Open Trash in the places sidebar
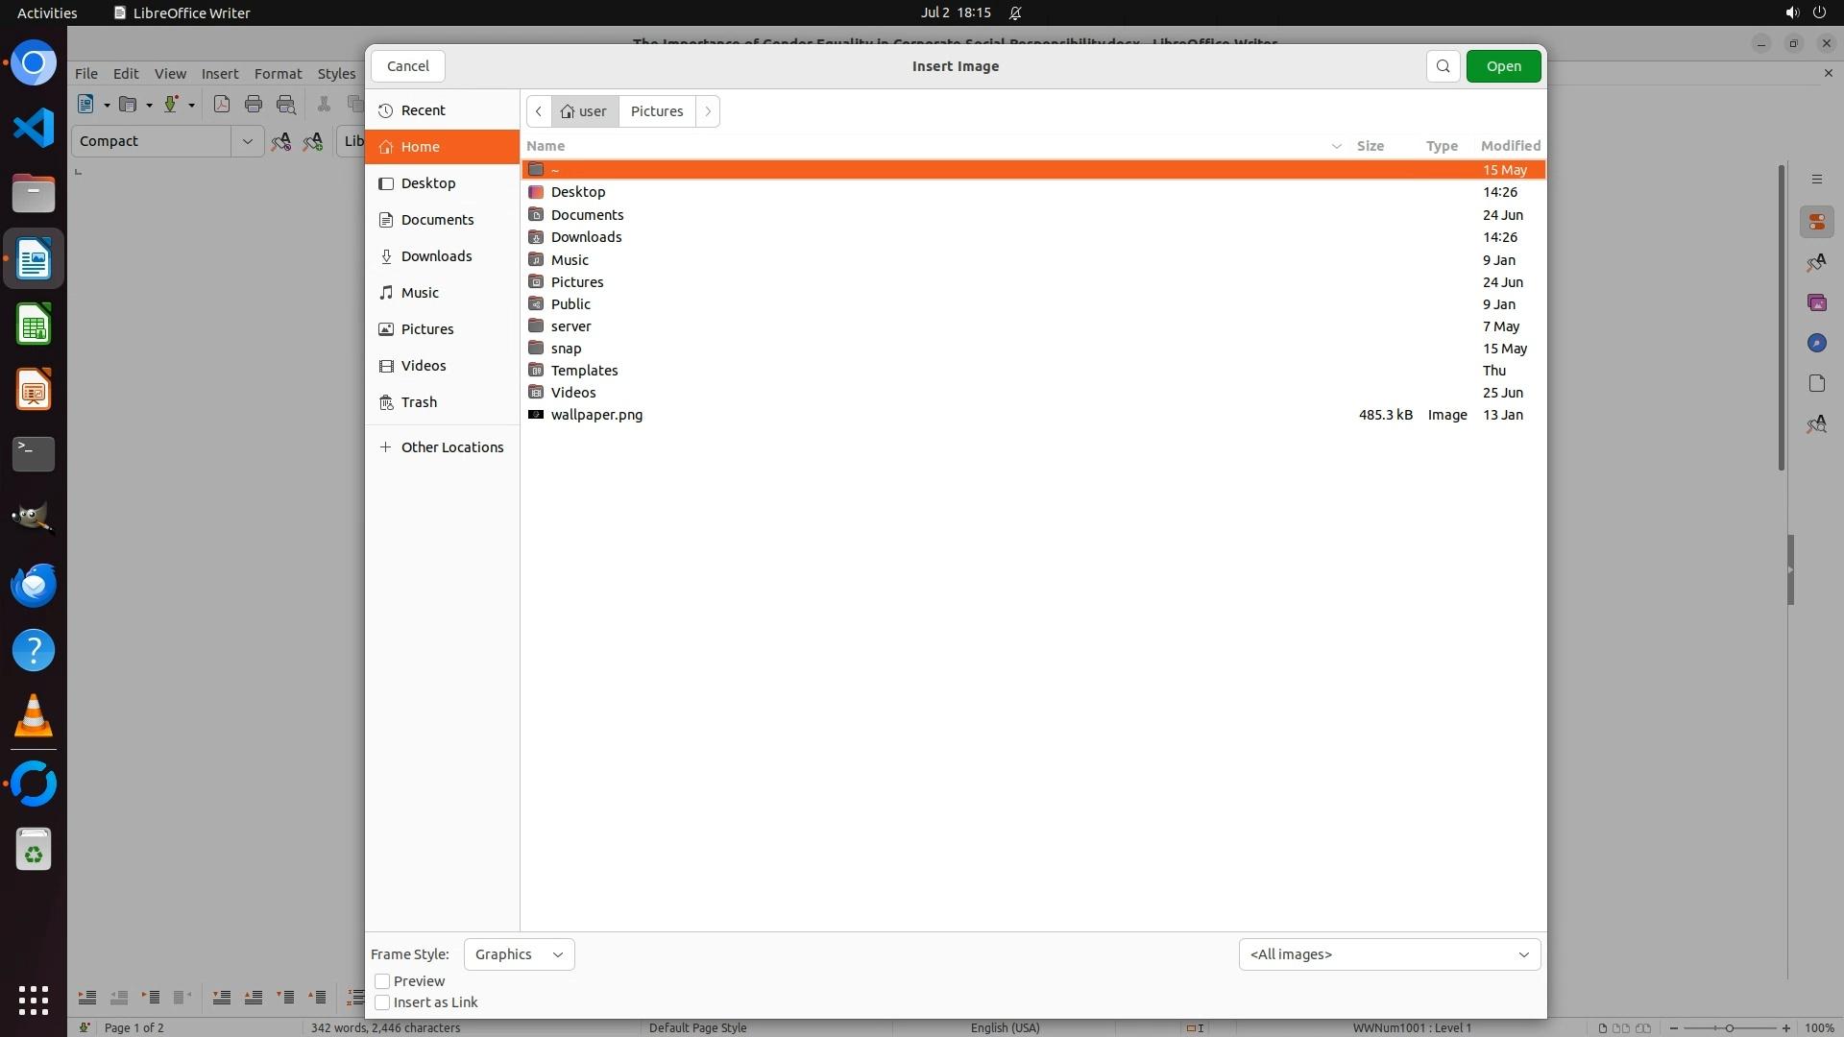Image resolution: width=1844 pixels, height=1037 pixels. pos(419,402)
